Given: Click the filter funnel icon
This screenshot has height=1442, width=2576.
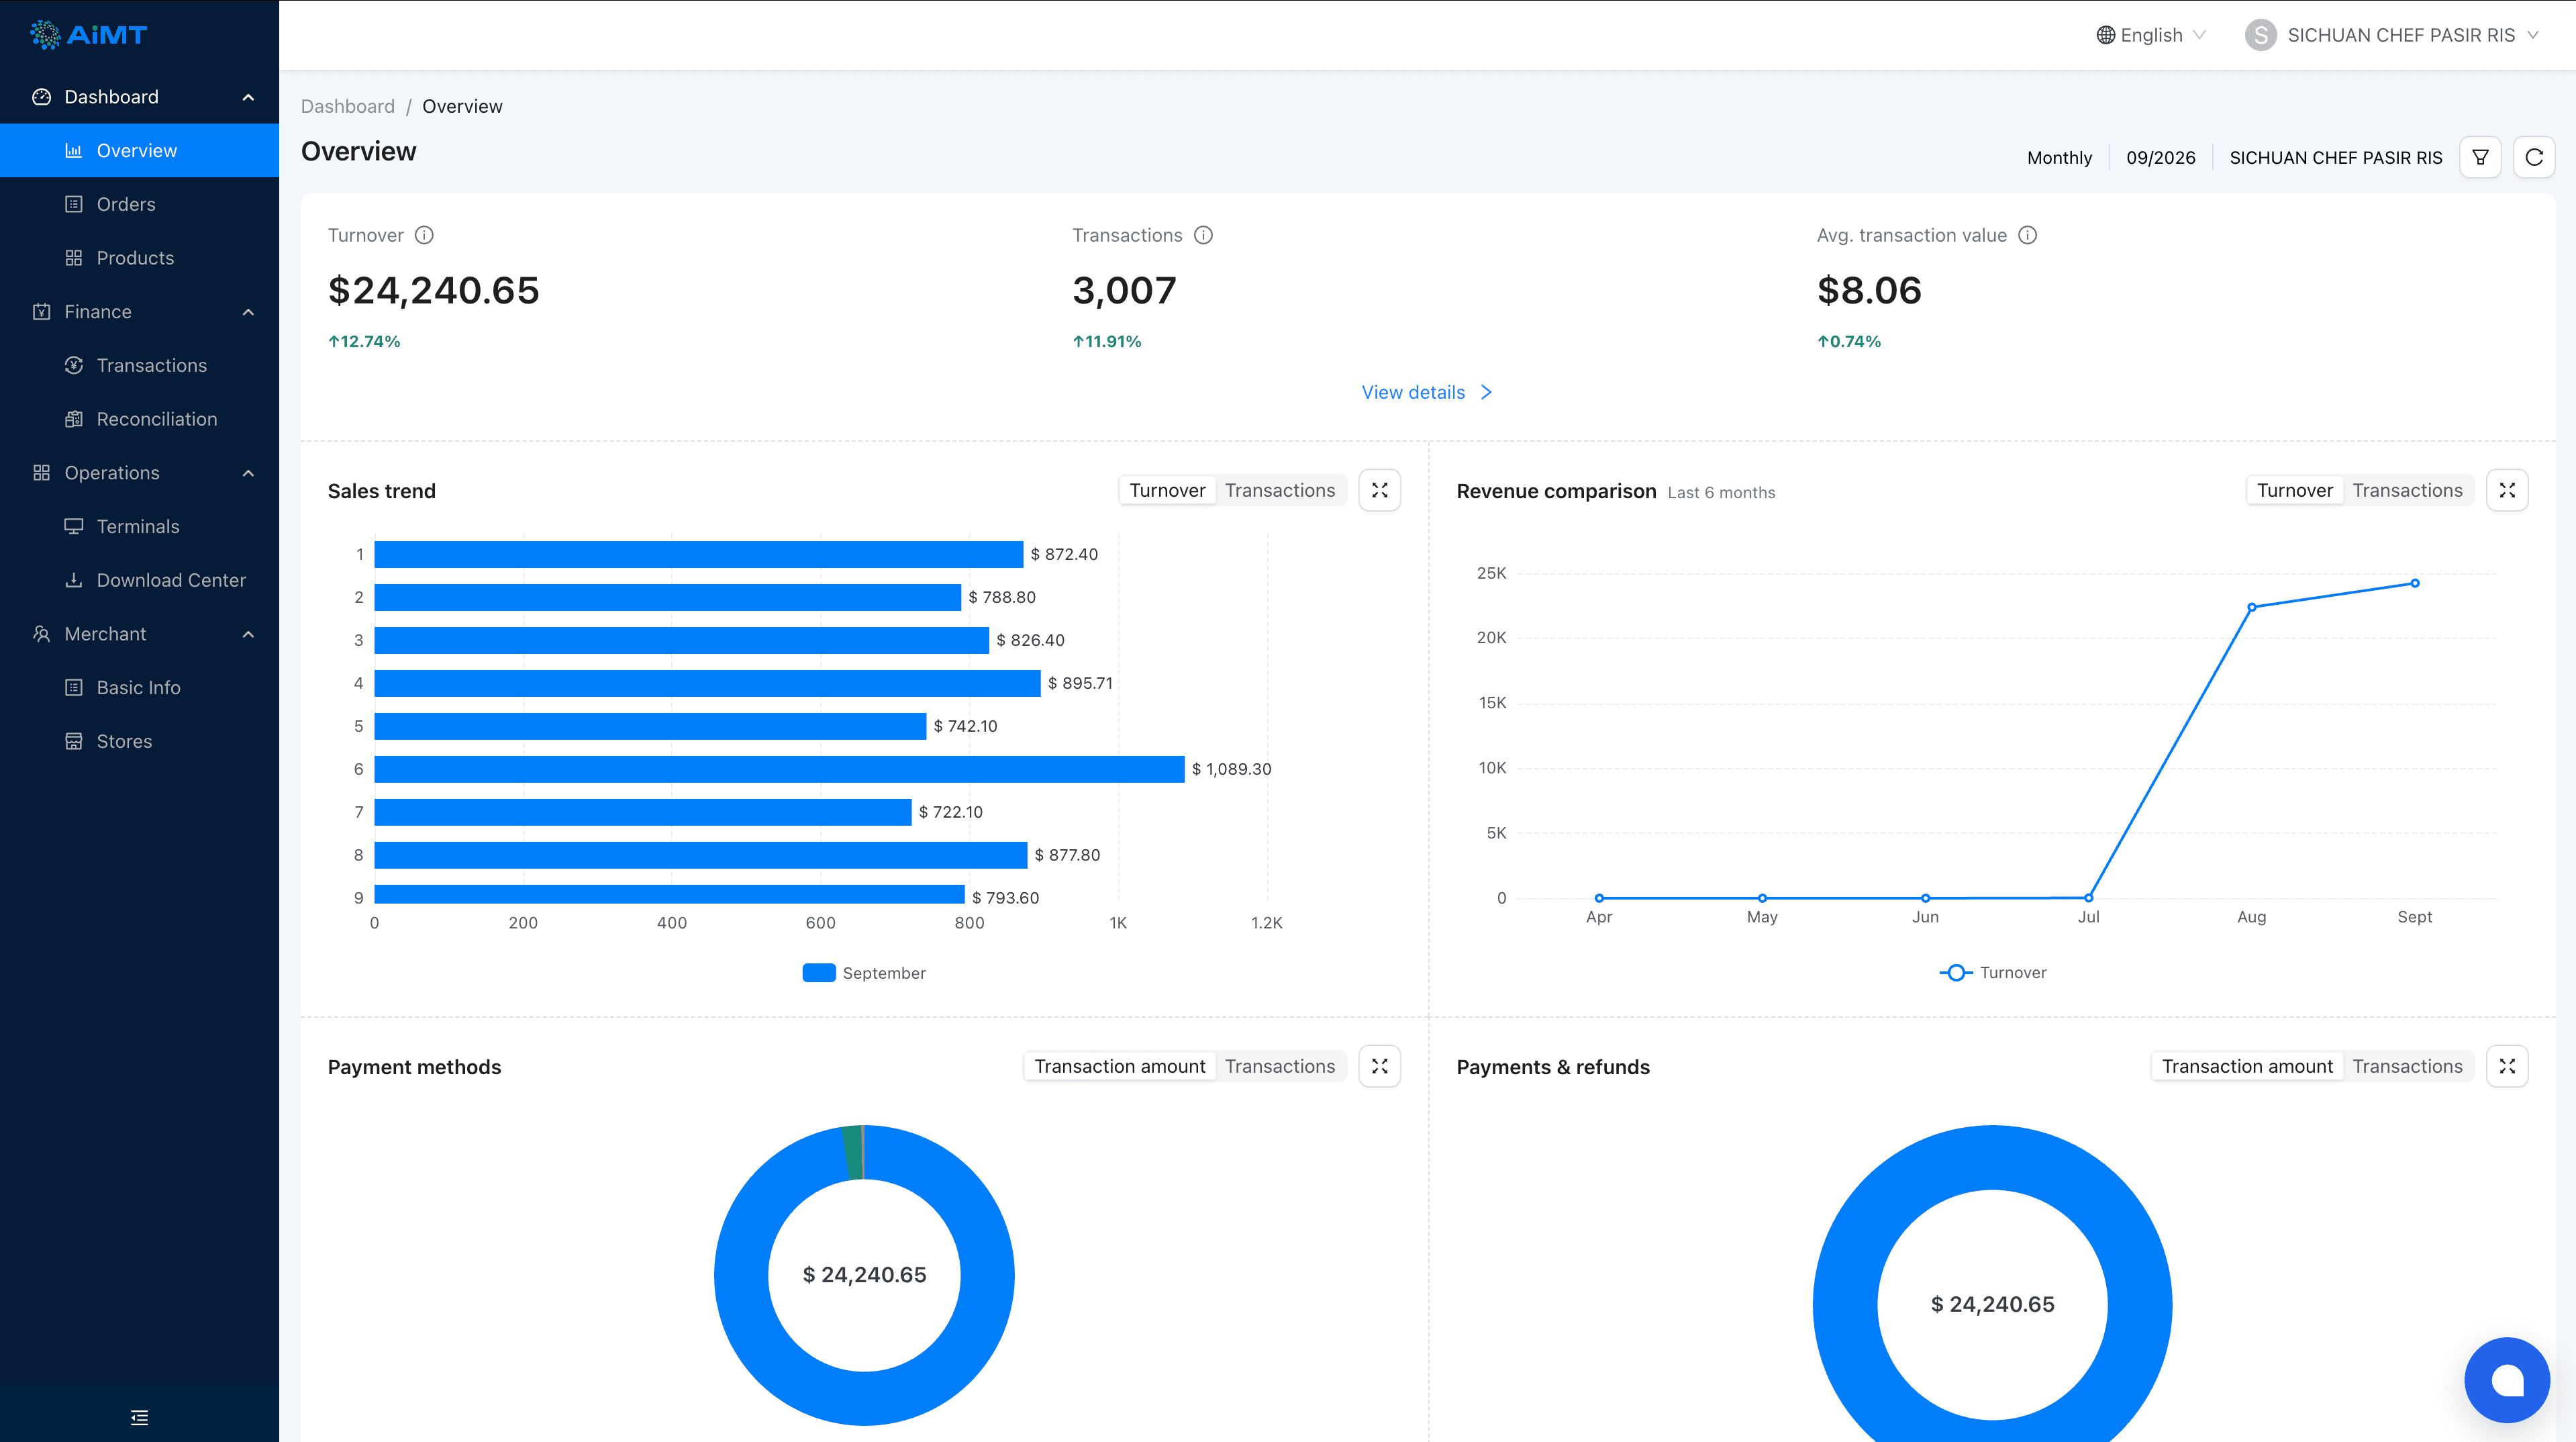Looking at the screenshot, I should [x=2480, y=157].
